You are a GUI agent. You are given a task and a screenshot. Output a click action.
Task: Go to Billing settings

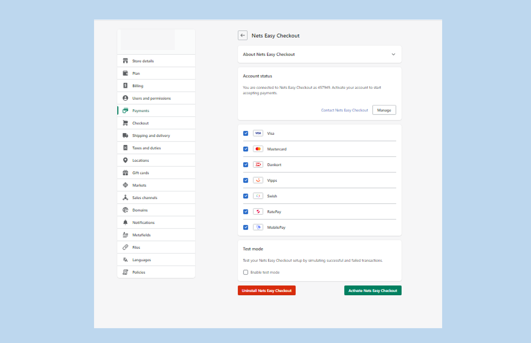[x=156, y=86]
